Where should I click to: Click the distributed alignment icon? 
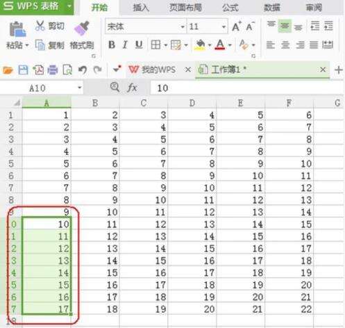pos(328,44)
